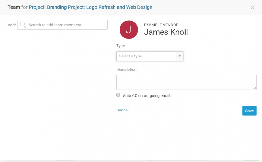Click the Cancel link
Viewport: 262px width, 162px height.
[122, 110]
